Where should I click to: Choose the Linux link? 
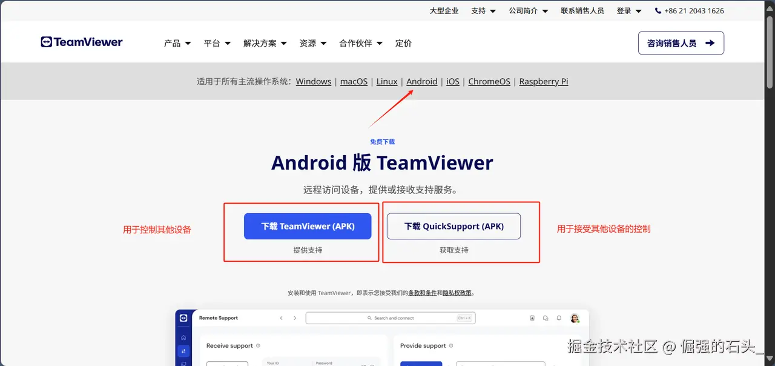387,81
